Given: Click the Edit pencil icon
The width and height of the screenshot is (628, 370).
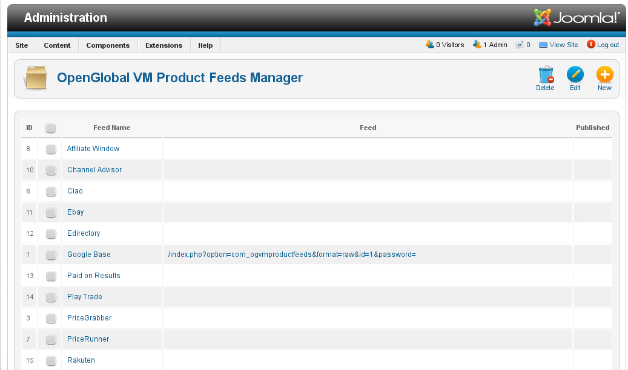Looking at the screenshot, I should tap(575, 74).
